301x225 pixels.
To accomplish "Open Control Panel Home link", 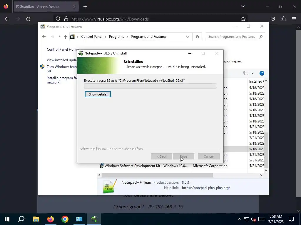I will point(63,49).
